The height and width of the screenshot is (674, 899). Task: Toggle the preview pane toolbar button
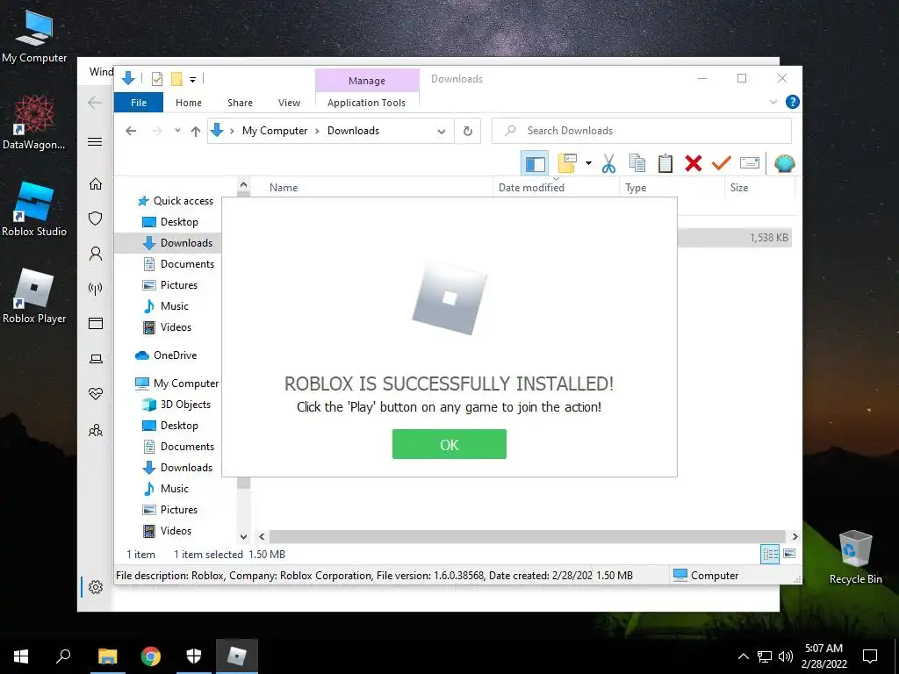(535, 164)
